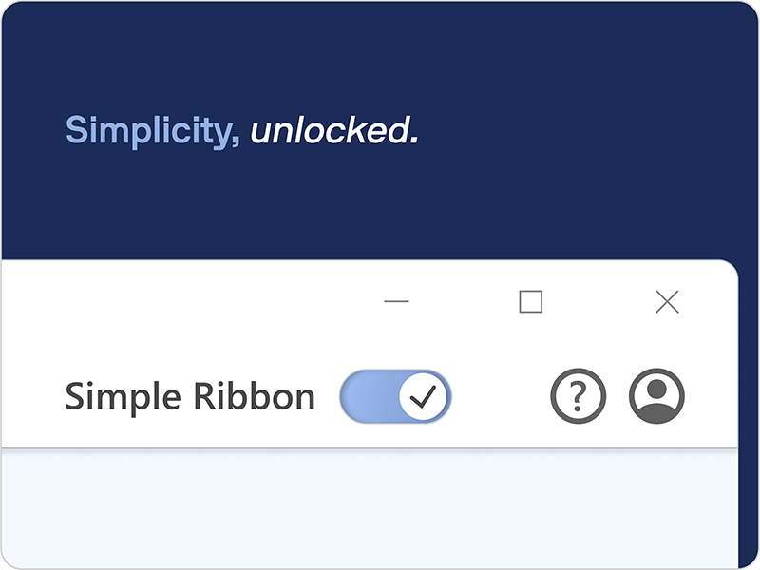This screenshot has height=570, width=760.
Task: Minimize the application window
Action: coord(397,301)
